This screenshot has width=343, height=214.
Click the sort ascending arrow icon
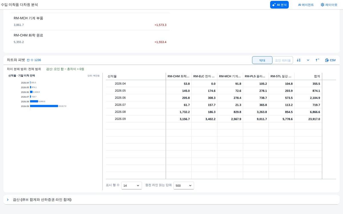[317, 60]
